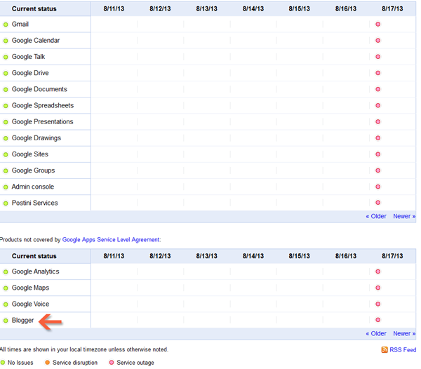Click the green status dot beside Blogger

pyautogui.click(x=6, y=321)
